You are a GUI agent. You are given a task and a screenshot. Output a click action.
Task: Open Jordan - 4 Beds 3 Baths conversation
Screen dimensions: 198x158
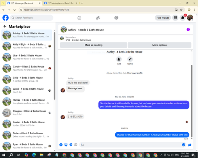click(27, 124)
